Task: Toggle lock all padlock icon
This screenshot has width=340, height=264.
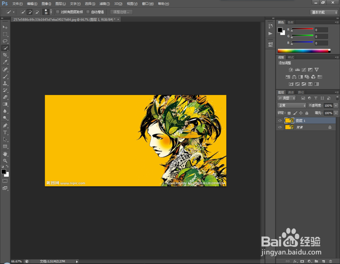Action: pyautogui.click(x=307, y=113)
